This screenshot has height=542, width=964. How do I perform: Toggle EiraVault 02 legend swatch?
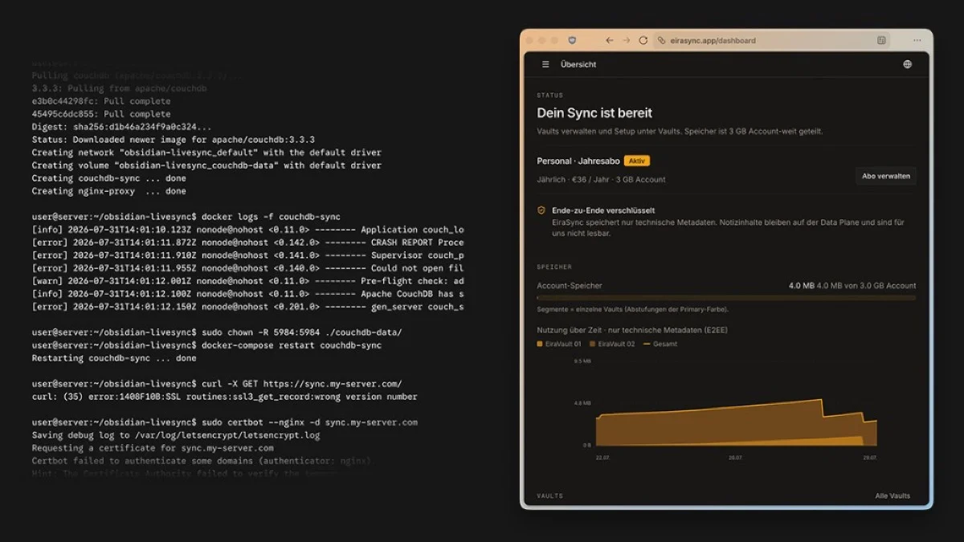tap(593, 344)
